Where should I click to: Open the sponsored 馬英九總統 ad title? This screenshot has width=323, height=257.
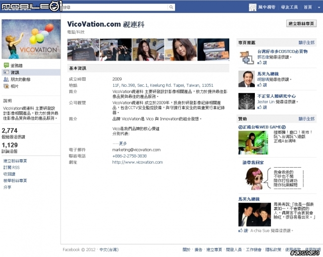coord(249,199)
